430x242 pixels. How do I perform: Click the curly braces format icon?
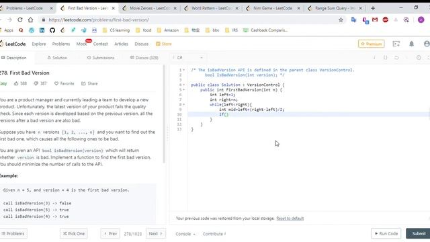click(385, 58)
